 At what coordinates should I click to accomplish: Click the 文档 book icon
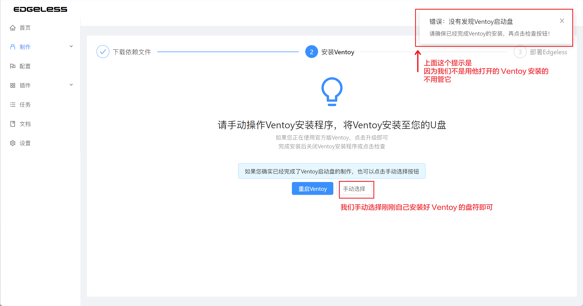[13, 124]
